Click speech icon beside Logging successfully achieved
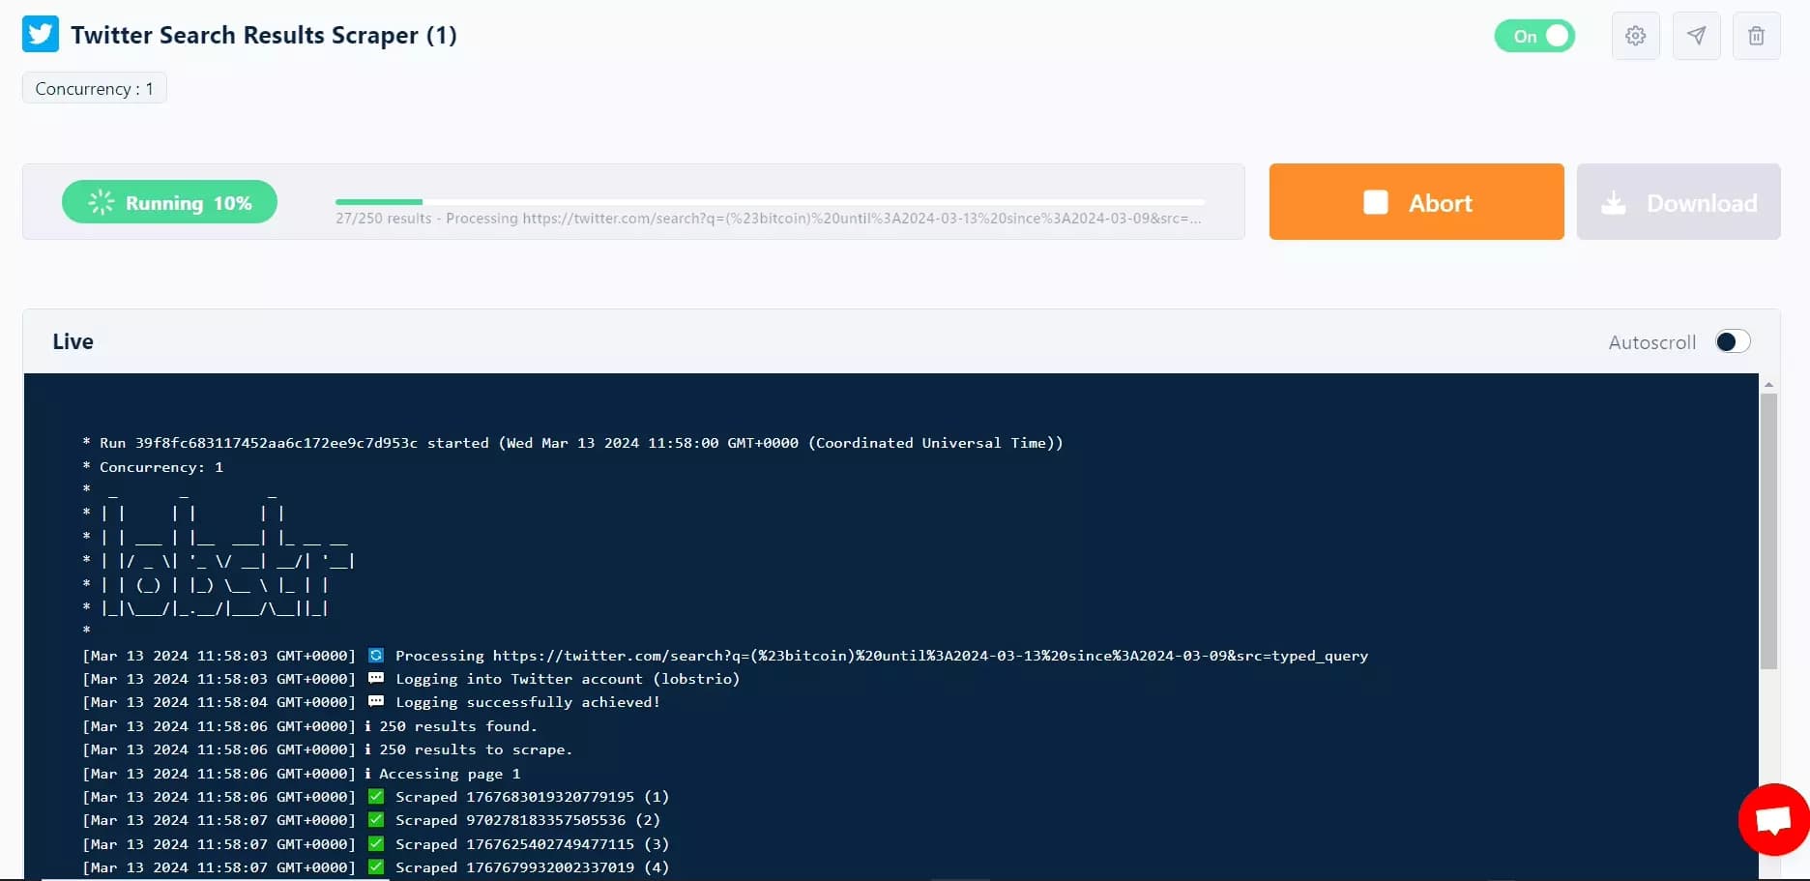1810x881 pixels. 376,702
